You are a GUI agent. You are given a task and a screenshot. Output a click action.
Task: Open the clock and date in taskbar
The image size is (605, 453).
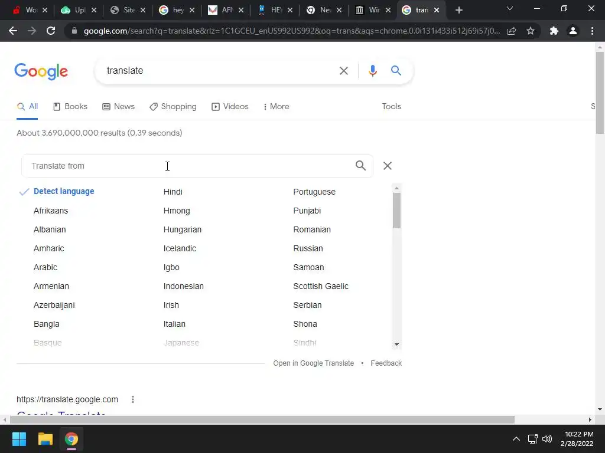[577, 439]
